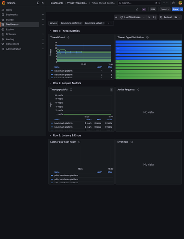Expand the Administration chevron
Viewport: 184px width, 239px height.
pos(43,49)
